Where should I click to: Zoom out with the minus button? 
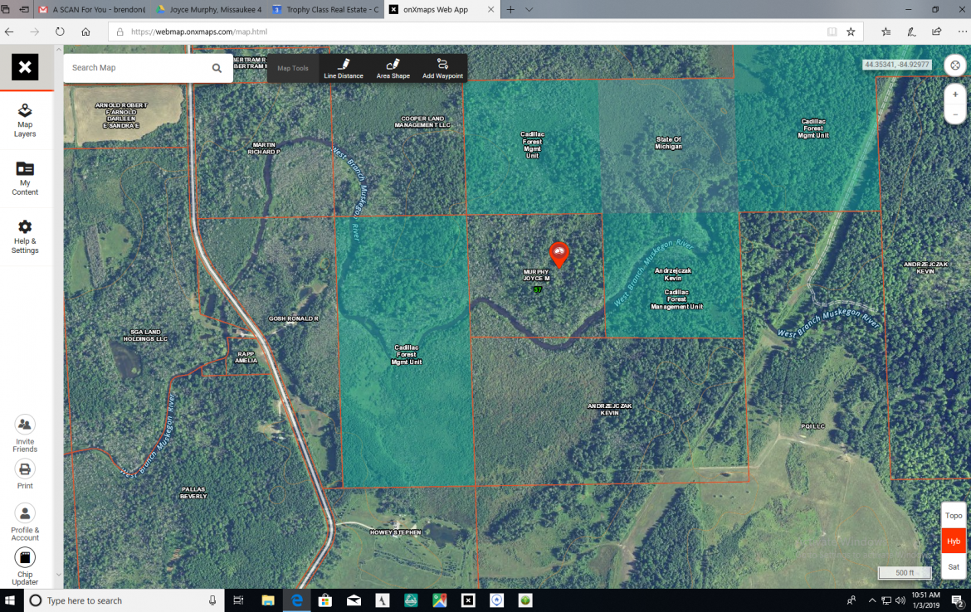coord(955,114)
